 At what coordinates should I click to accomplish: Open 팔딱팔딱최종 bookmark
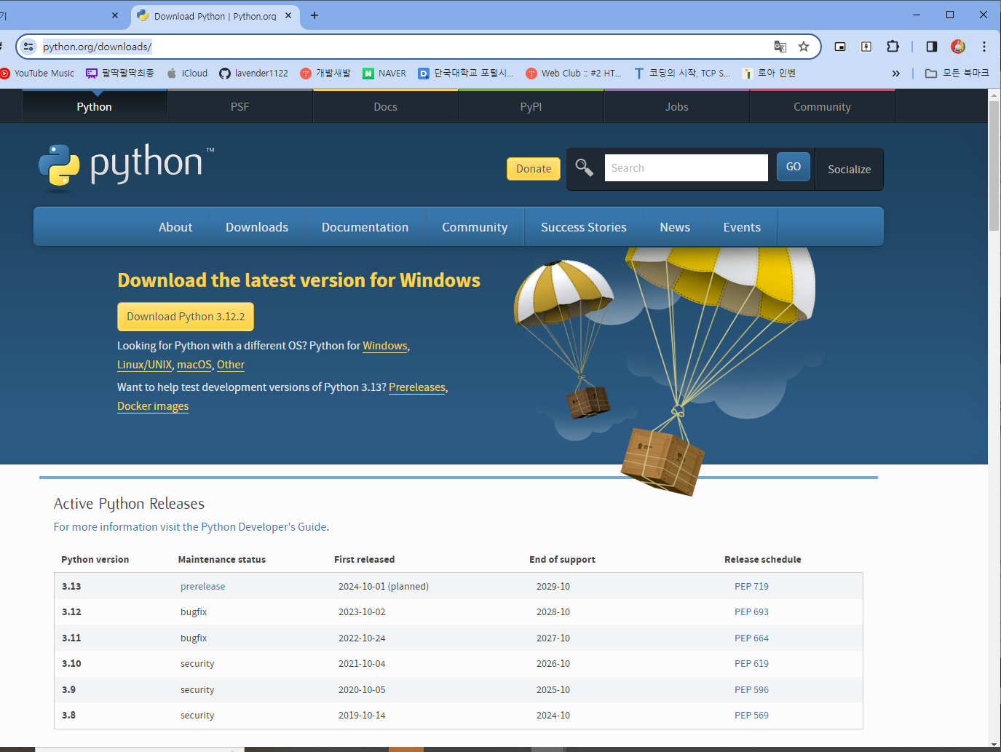pos(120,73)
